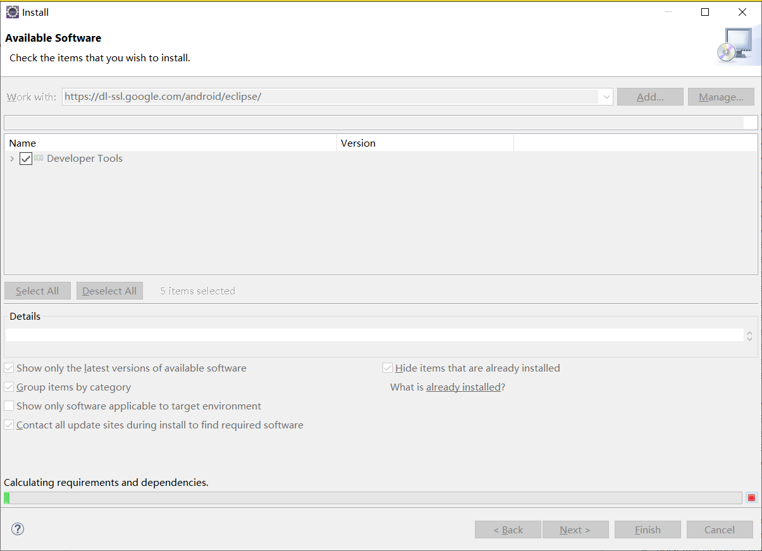Screen dimensions: 762x551
Task: Click the Manage... button
Action: [x=721, y=97]
